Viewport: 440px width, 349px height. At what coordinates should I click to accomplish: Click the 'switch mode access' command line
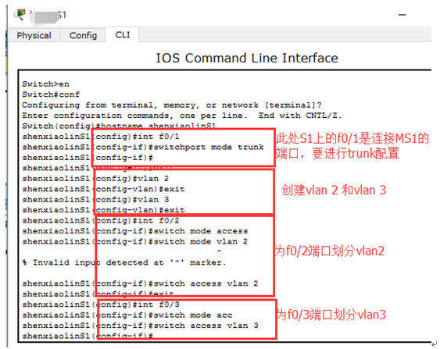click(135, 231)
